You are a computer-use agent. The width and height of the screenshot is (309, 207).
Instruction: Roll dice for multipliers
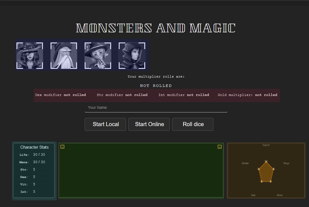coord(193,124)
